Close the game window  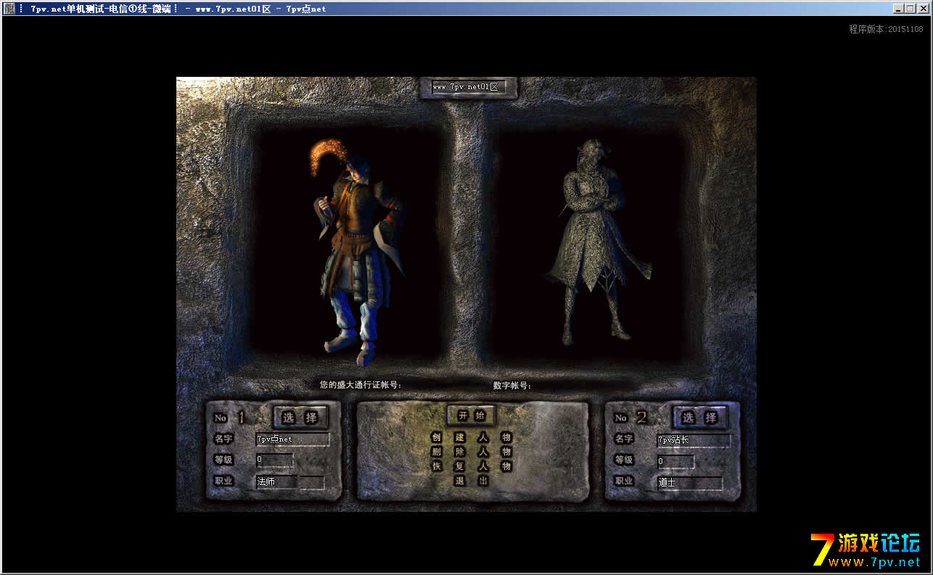(923, 9)
